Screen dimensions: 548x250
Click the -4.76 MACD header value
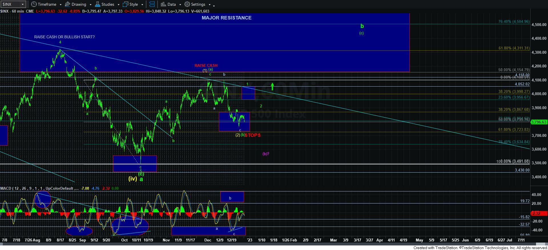coord(96,188)
